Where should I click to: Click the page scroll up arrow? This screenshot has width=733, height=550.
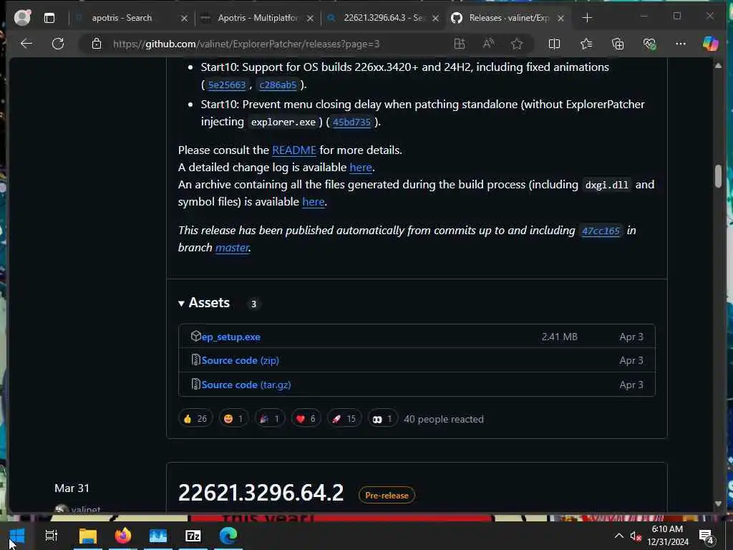click(718, 66)
